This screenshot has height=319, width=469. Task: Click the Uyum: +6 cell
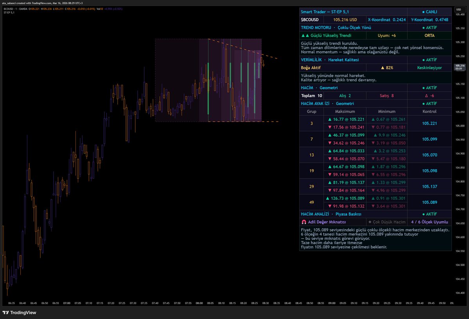(386, 35)
